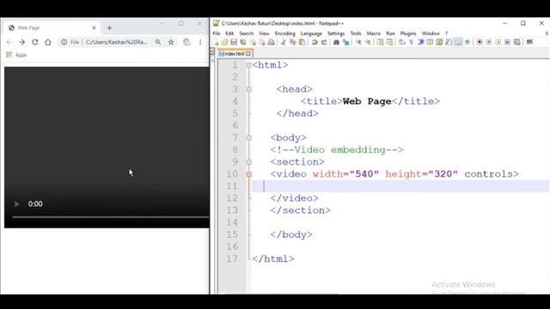Paste with the clipboard toolbar icon
550x309 pixels.
tap(302, 42)
